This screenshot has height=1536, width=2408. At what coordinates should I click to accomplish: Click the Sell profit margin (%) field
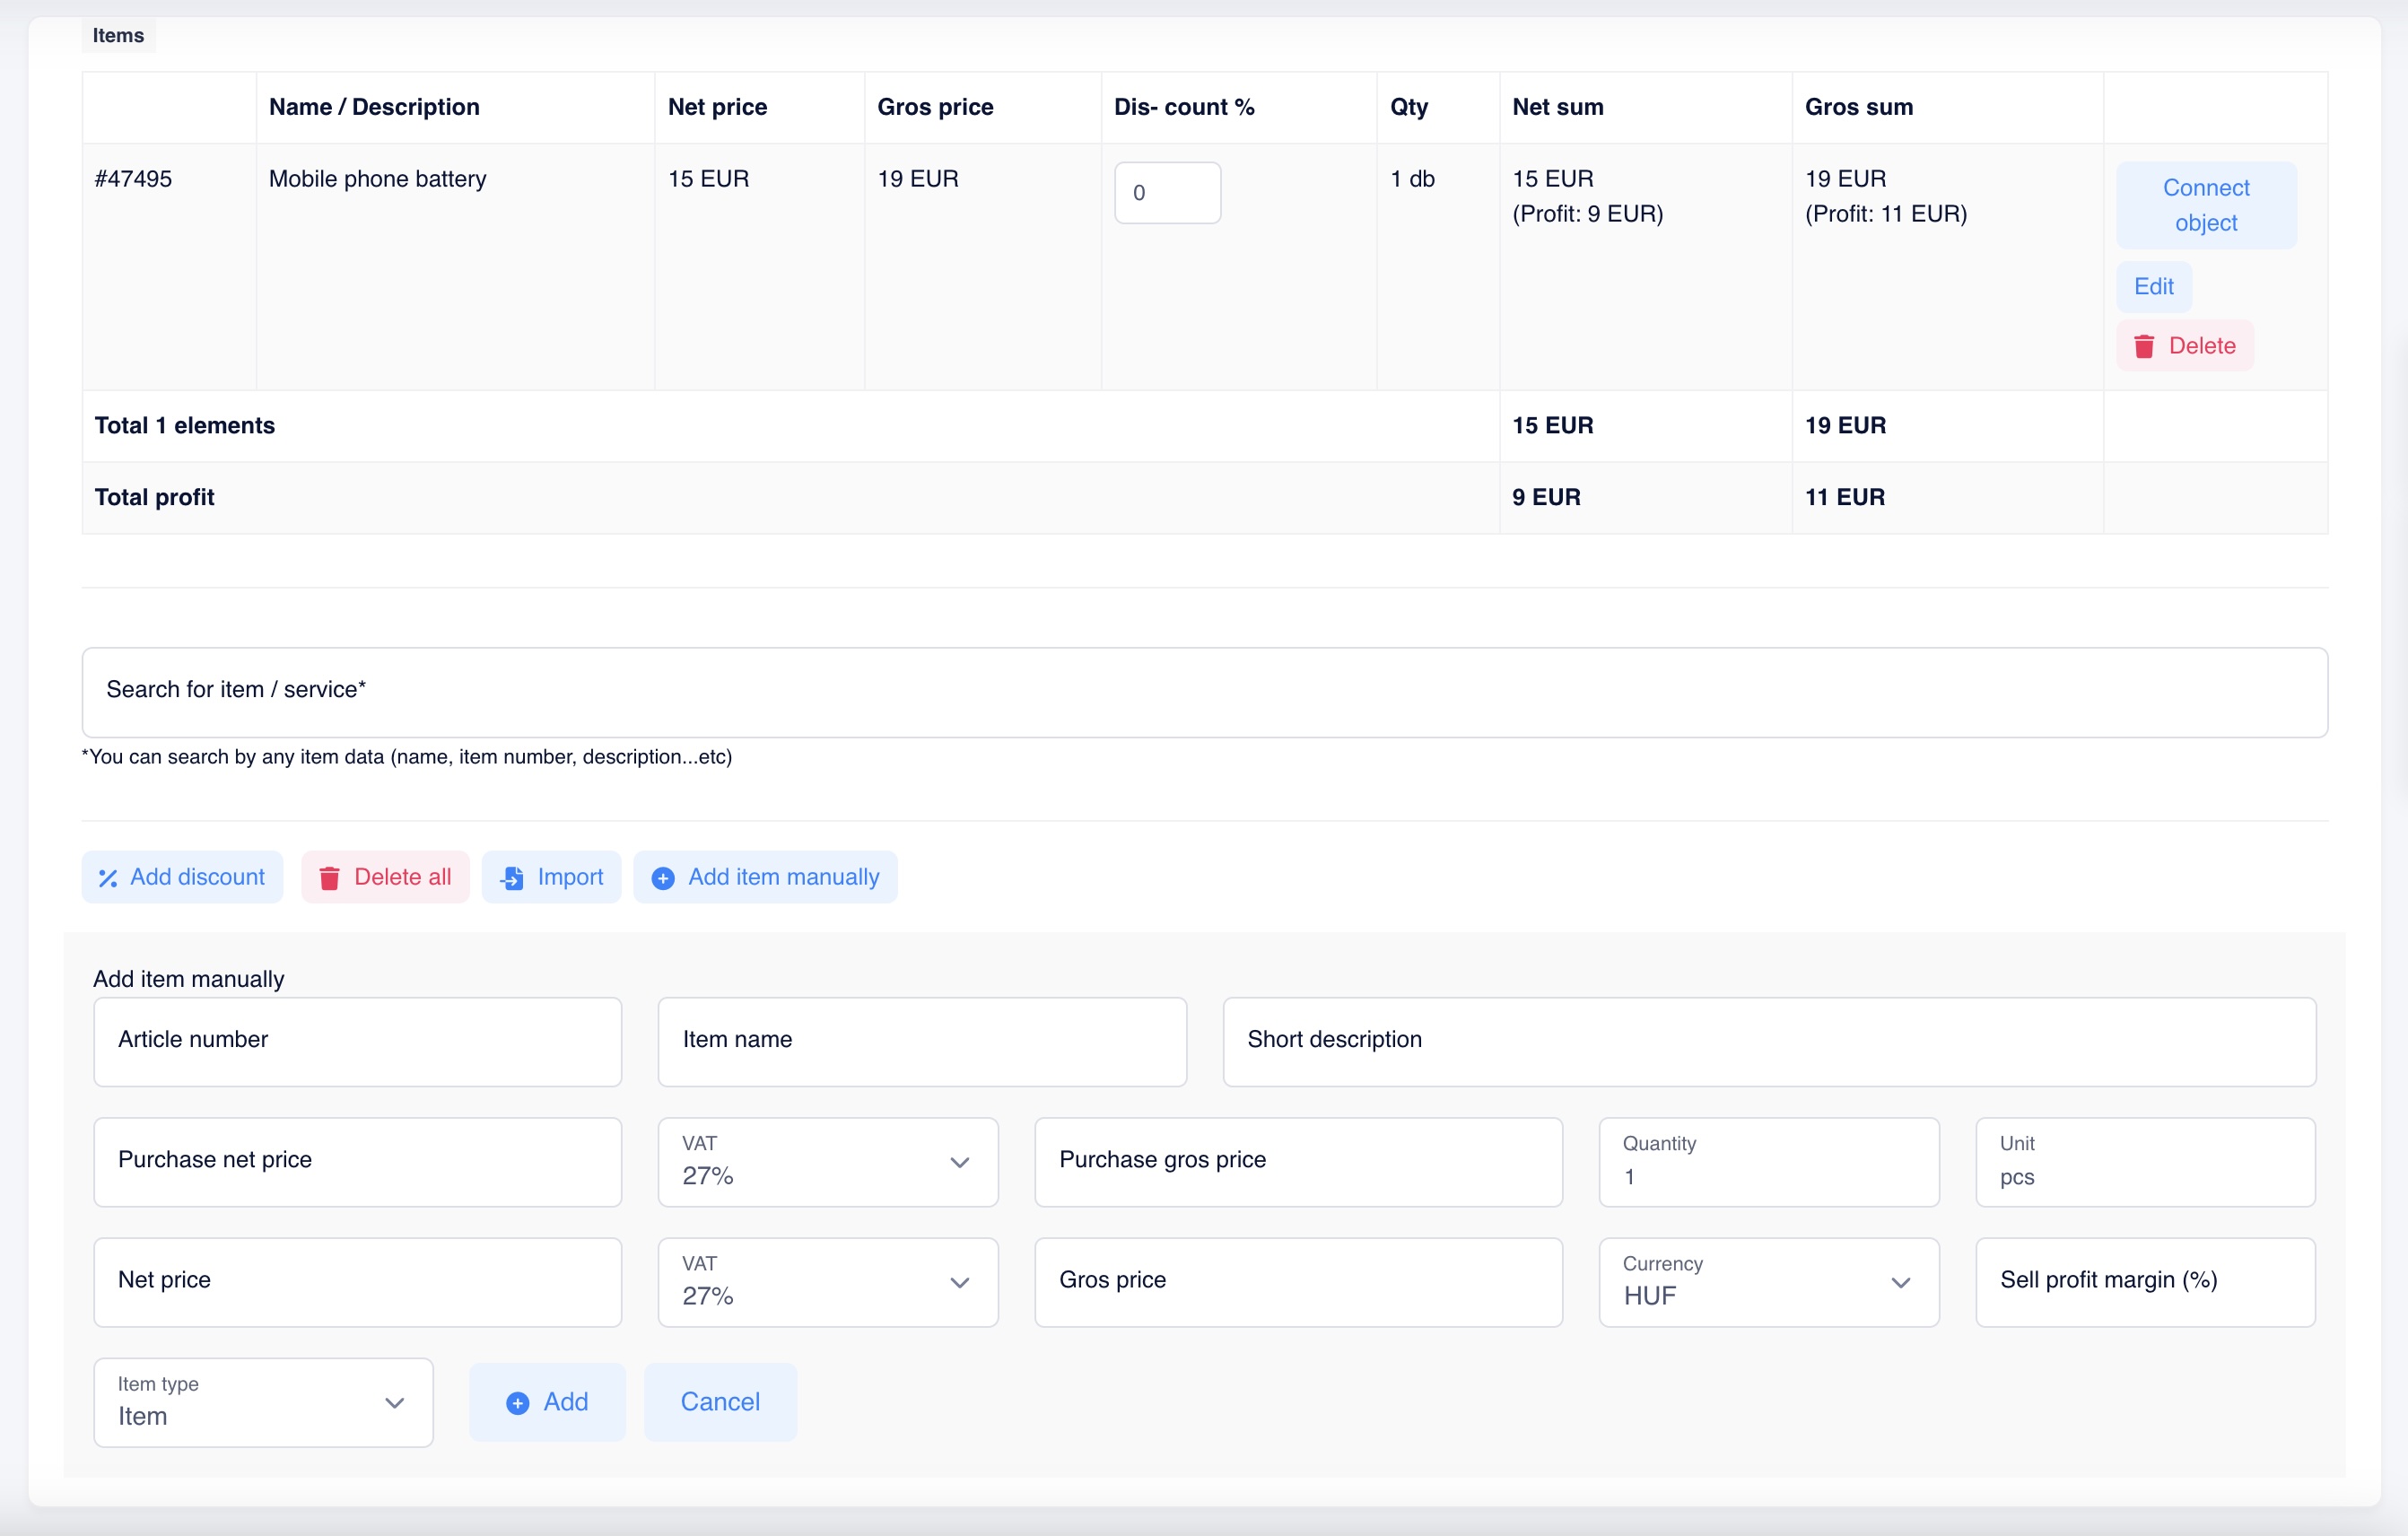pyautogui.click(x=2144, y=1282)
